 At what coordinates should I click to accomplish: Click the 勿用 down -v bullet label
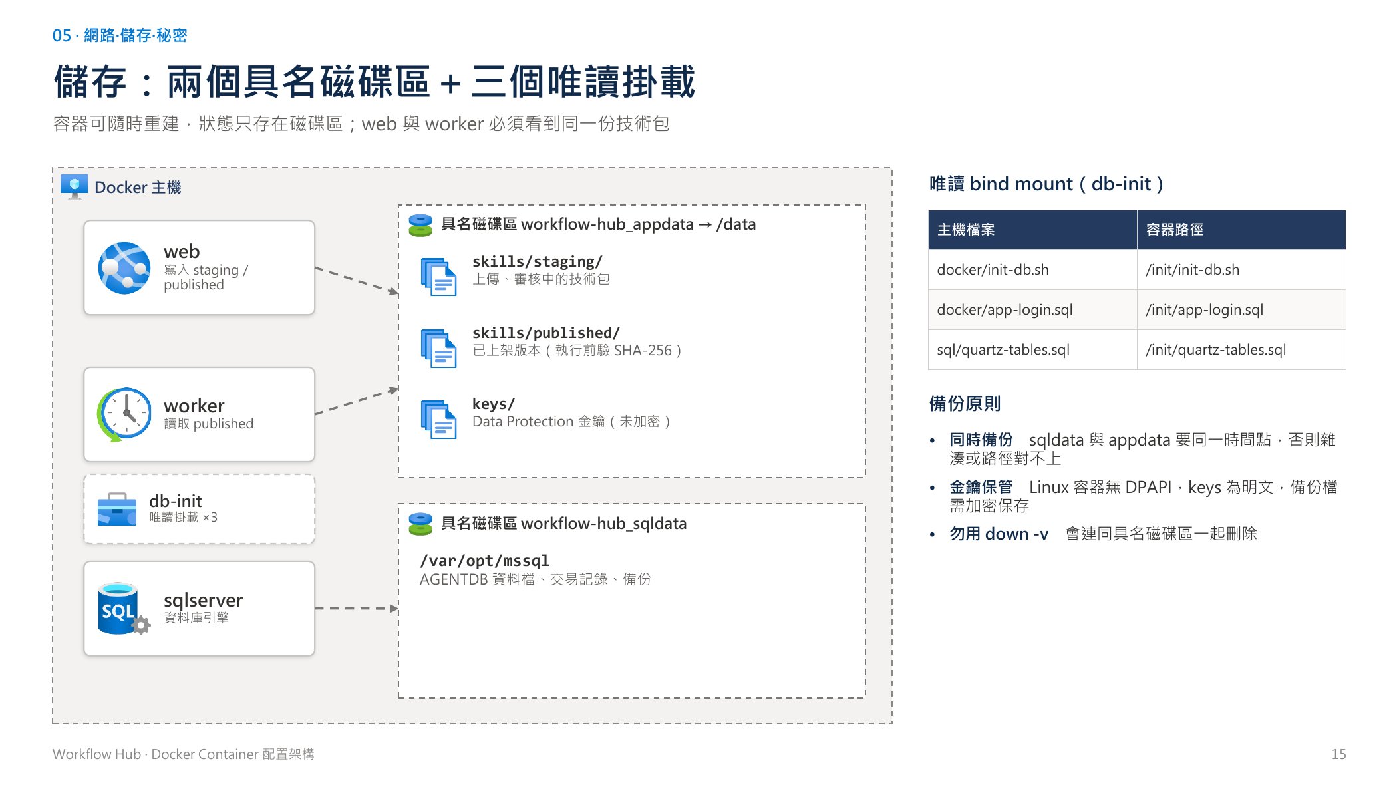point(999,534)
